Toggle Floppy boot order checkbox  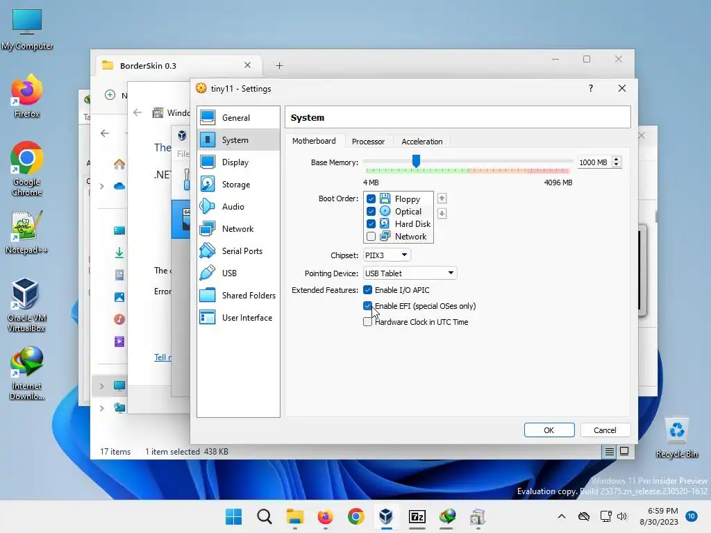click(x=371, y=199)
